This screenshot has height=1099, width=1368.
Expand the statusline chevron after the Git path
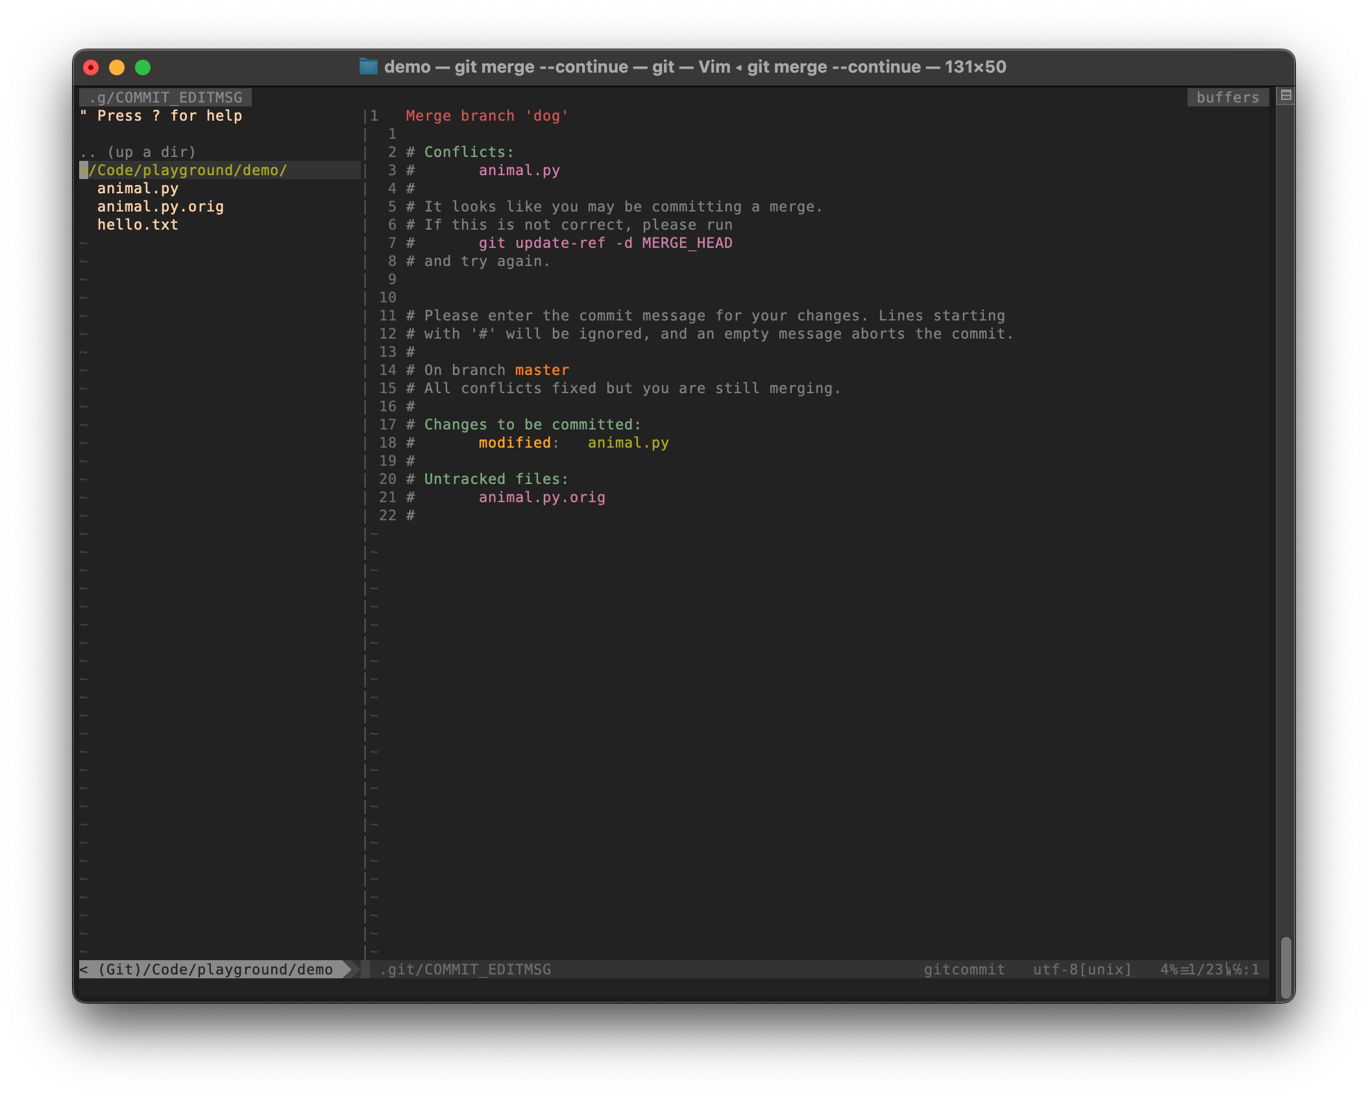point(354,969)
